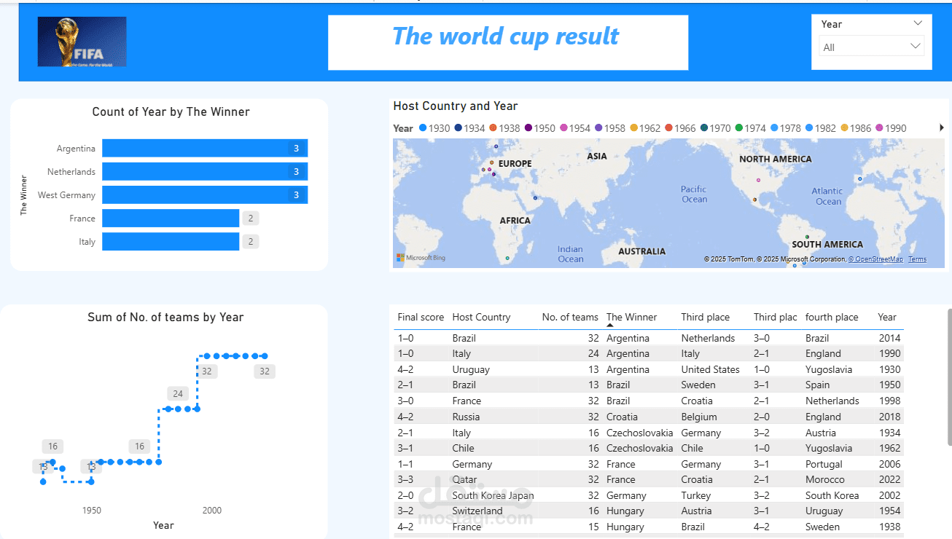
Task: Click the blue map marker near Russia
Action: tap(494, 146)
